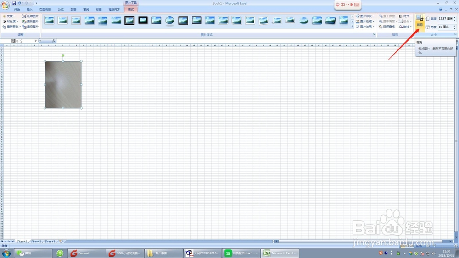Click Compress Pictures (压缩图片)
459x258 pixels.
30,16
